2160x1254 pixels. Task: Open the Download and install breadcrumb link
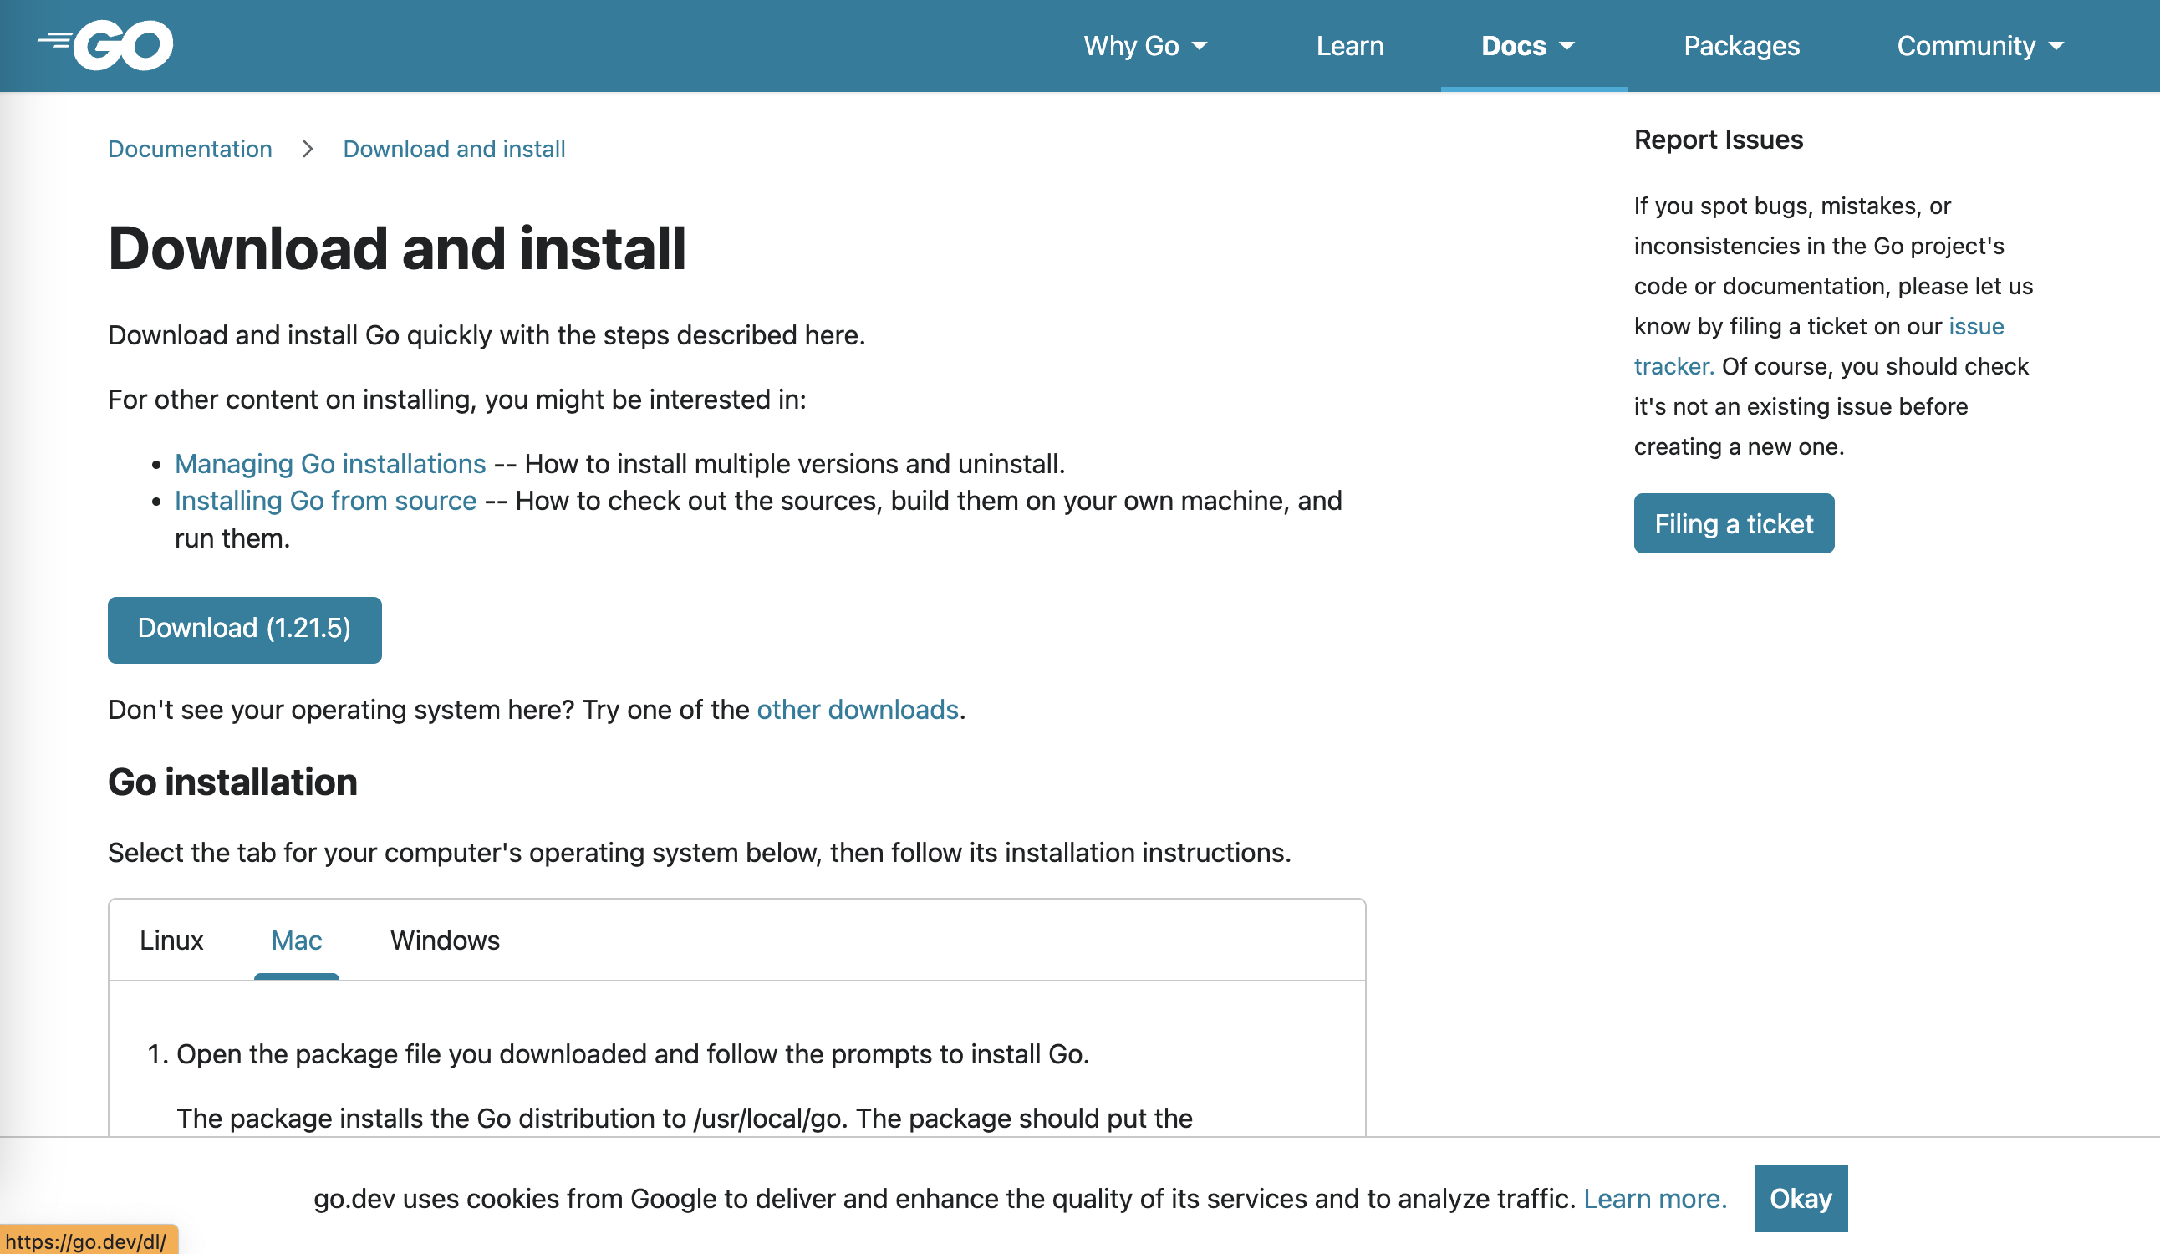(453, 149)
